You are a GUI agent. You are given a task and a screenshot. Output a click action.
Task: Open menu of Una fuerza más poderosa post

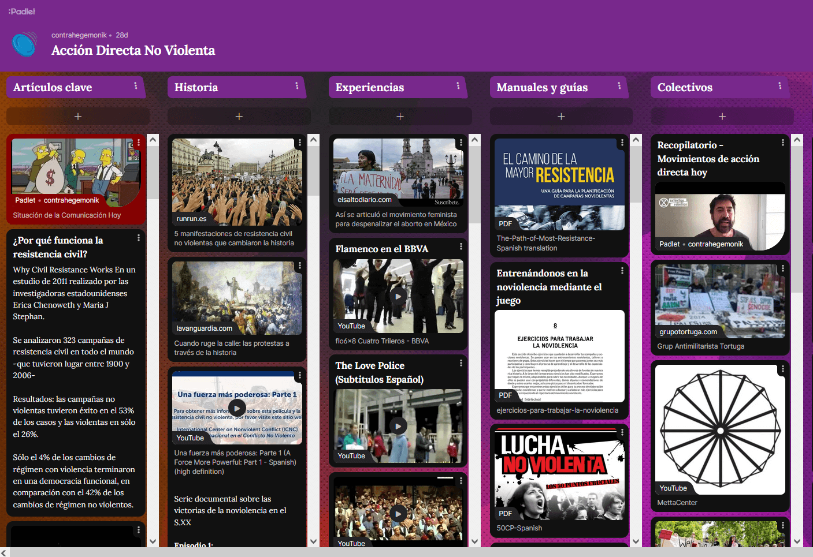click(x=300, y=375)
